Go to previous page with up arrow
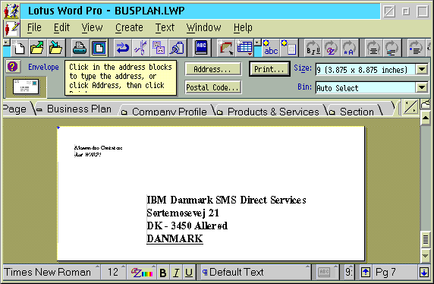Image resolution: width=434 pixels, height=284 pixels. pyautogui.click(x=366, y=273)
